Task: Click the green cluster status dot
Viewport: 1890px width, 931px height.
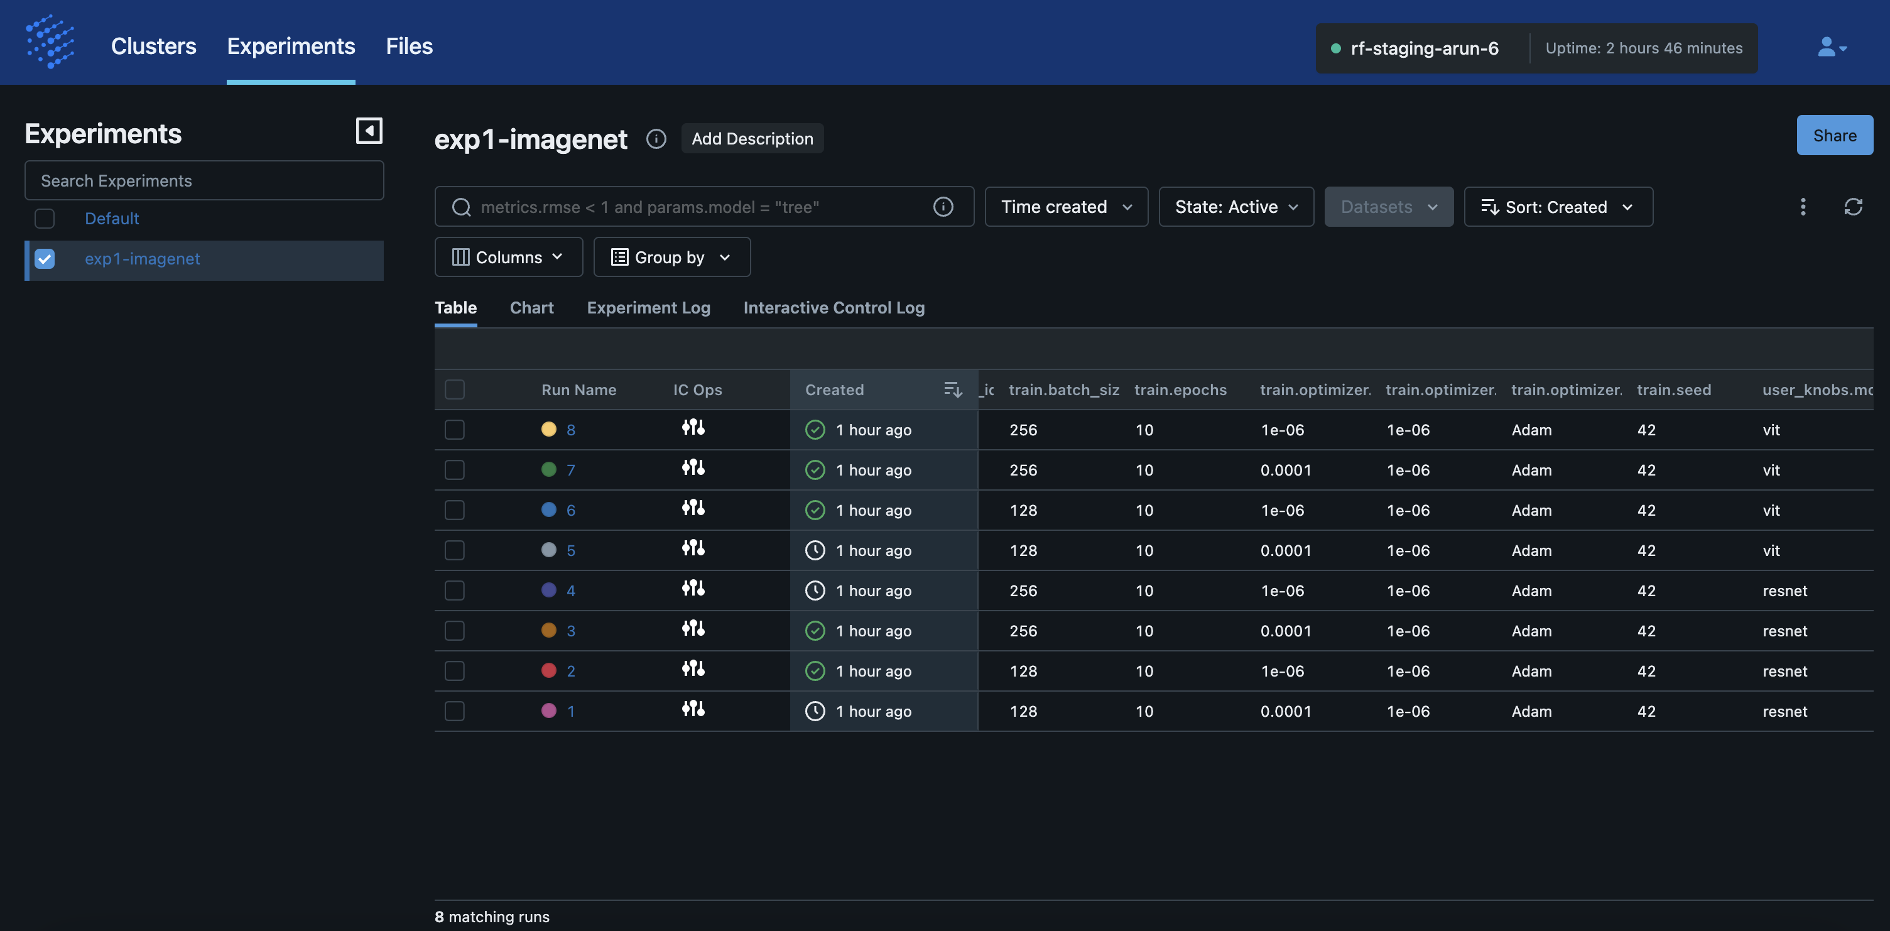Action: pyautogui.click(x=1335, y=48)
